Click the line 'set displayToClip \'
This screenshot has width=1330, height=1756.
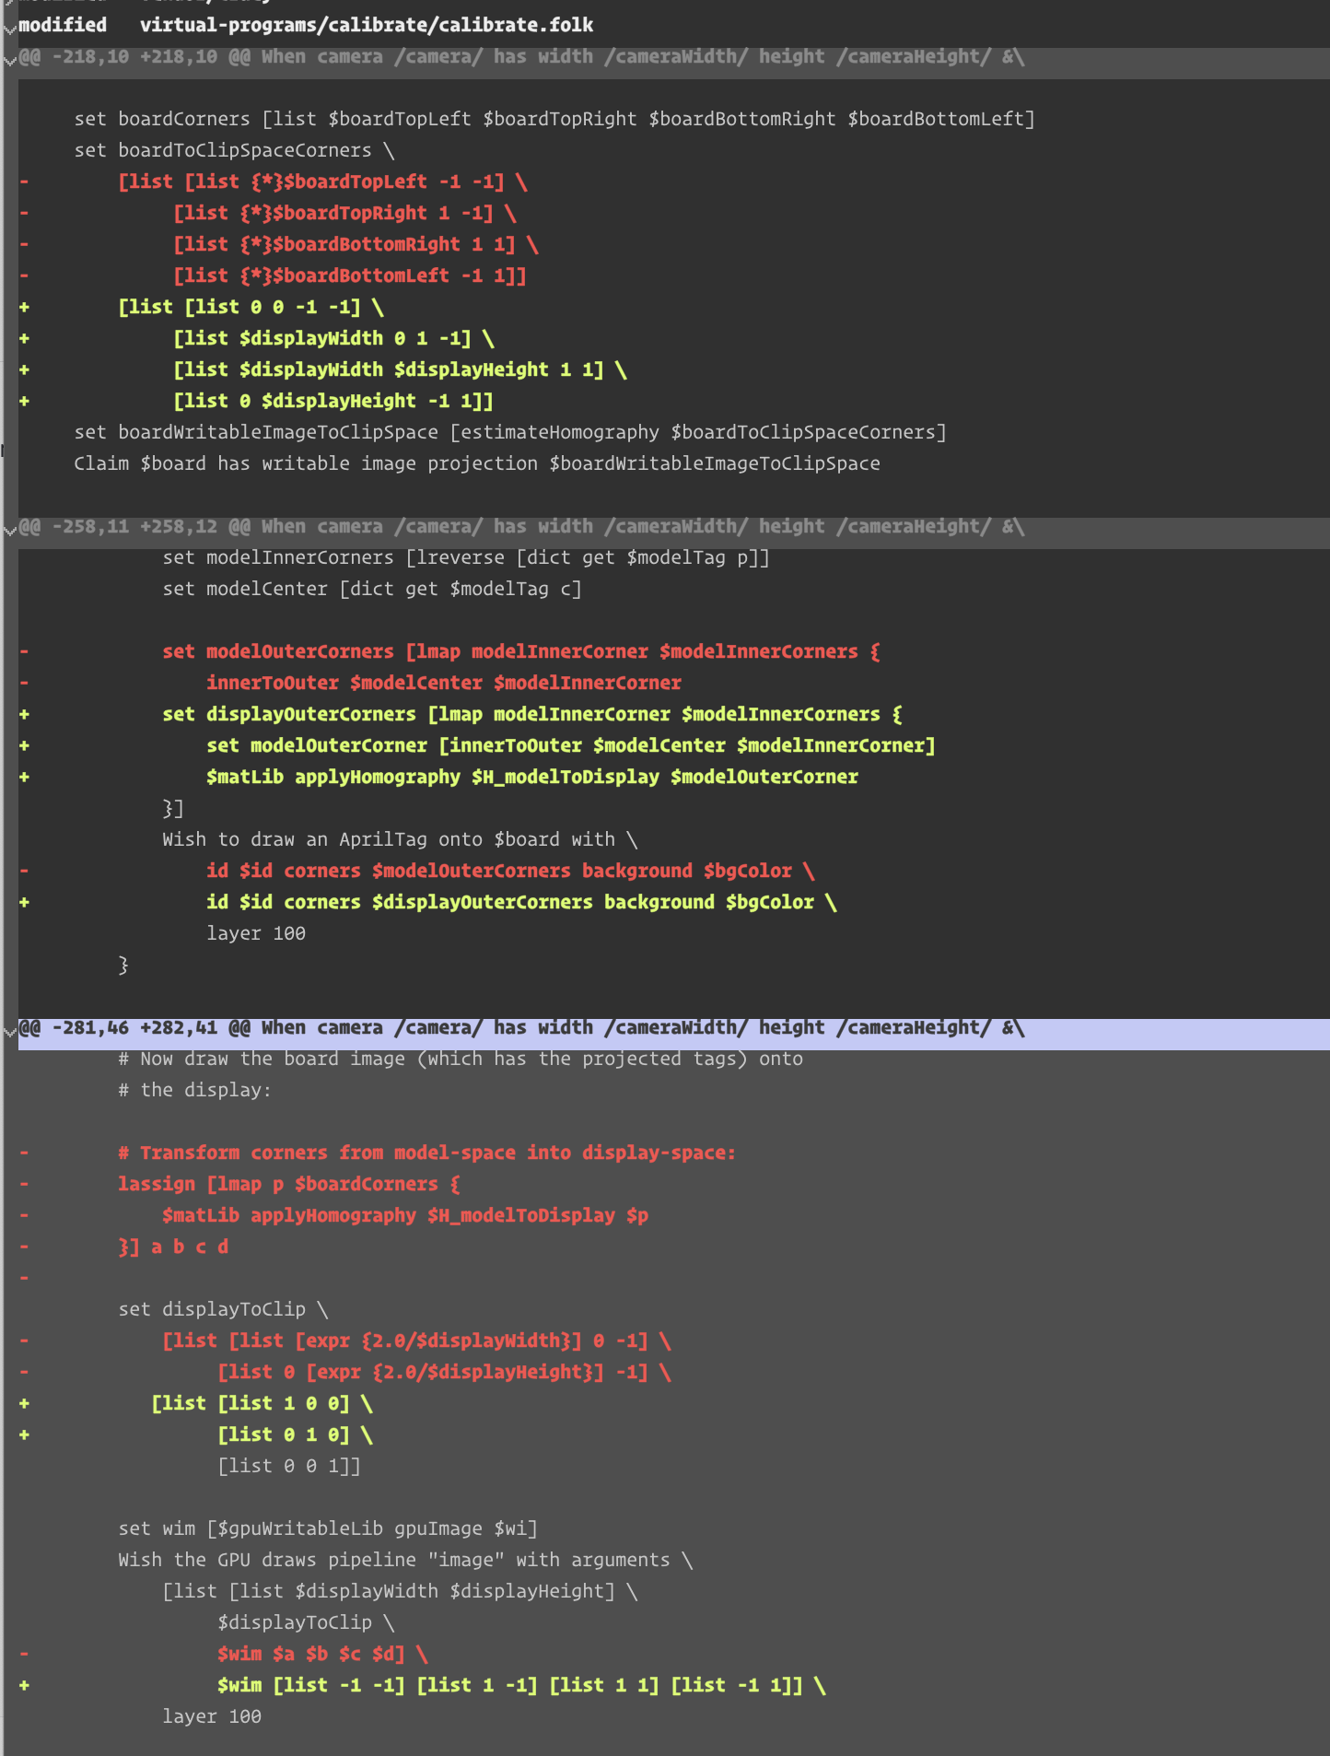[223, 1310]
